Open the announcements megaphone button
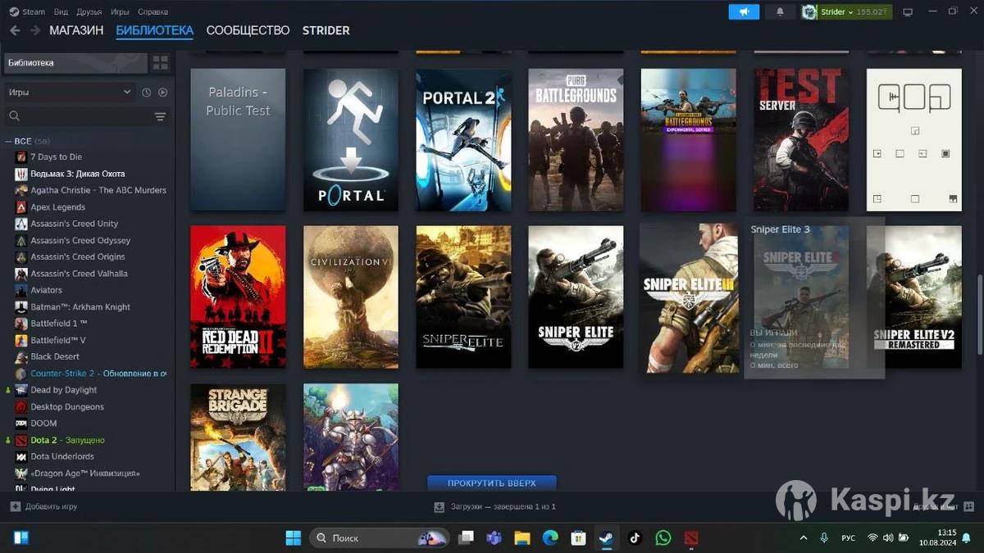984x553 pixels. [x=744, y=11]
